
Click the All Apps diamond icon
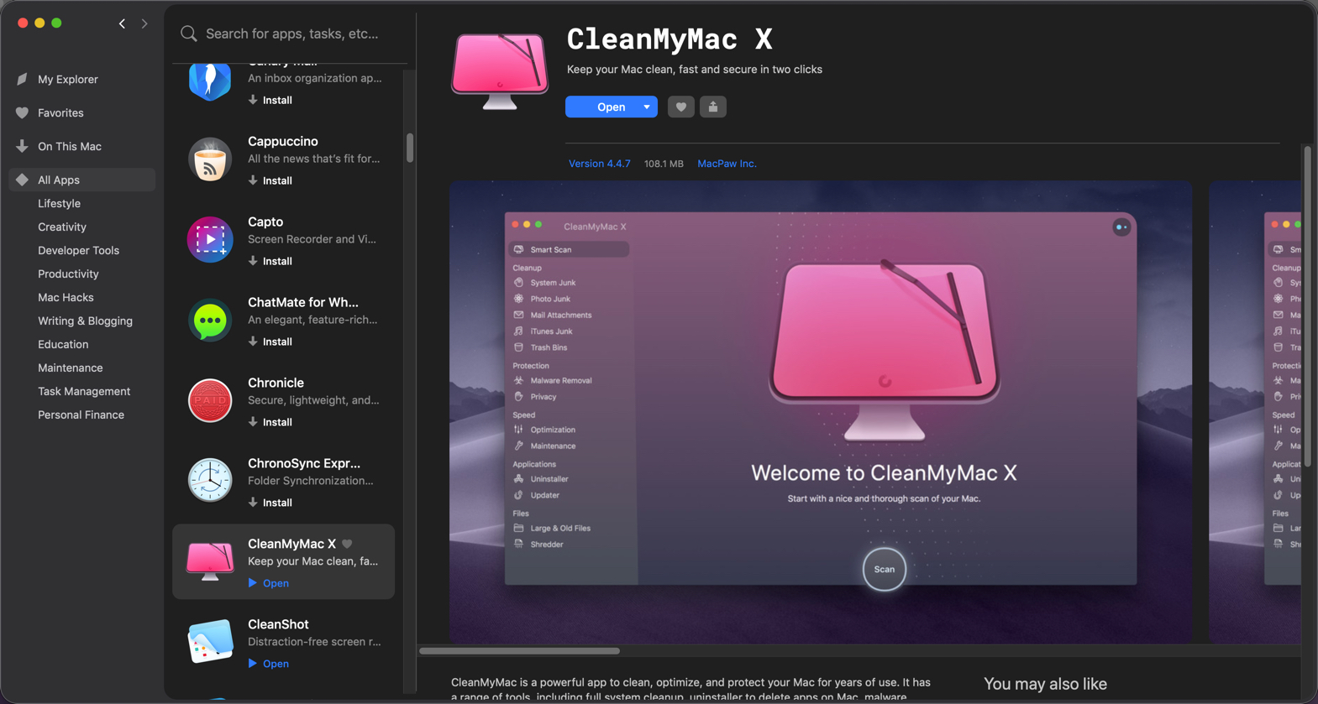coord(23,180)
